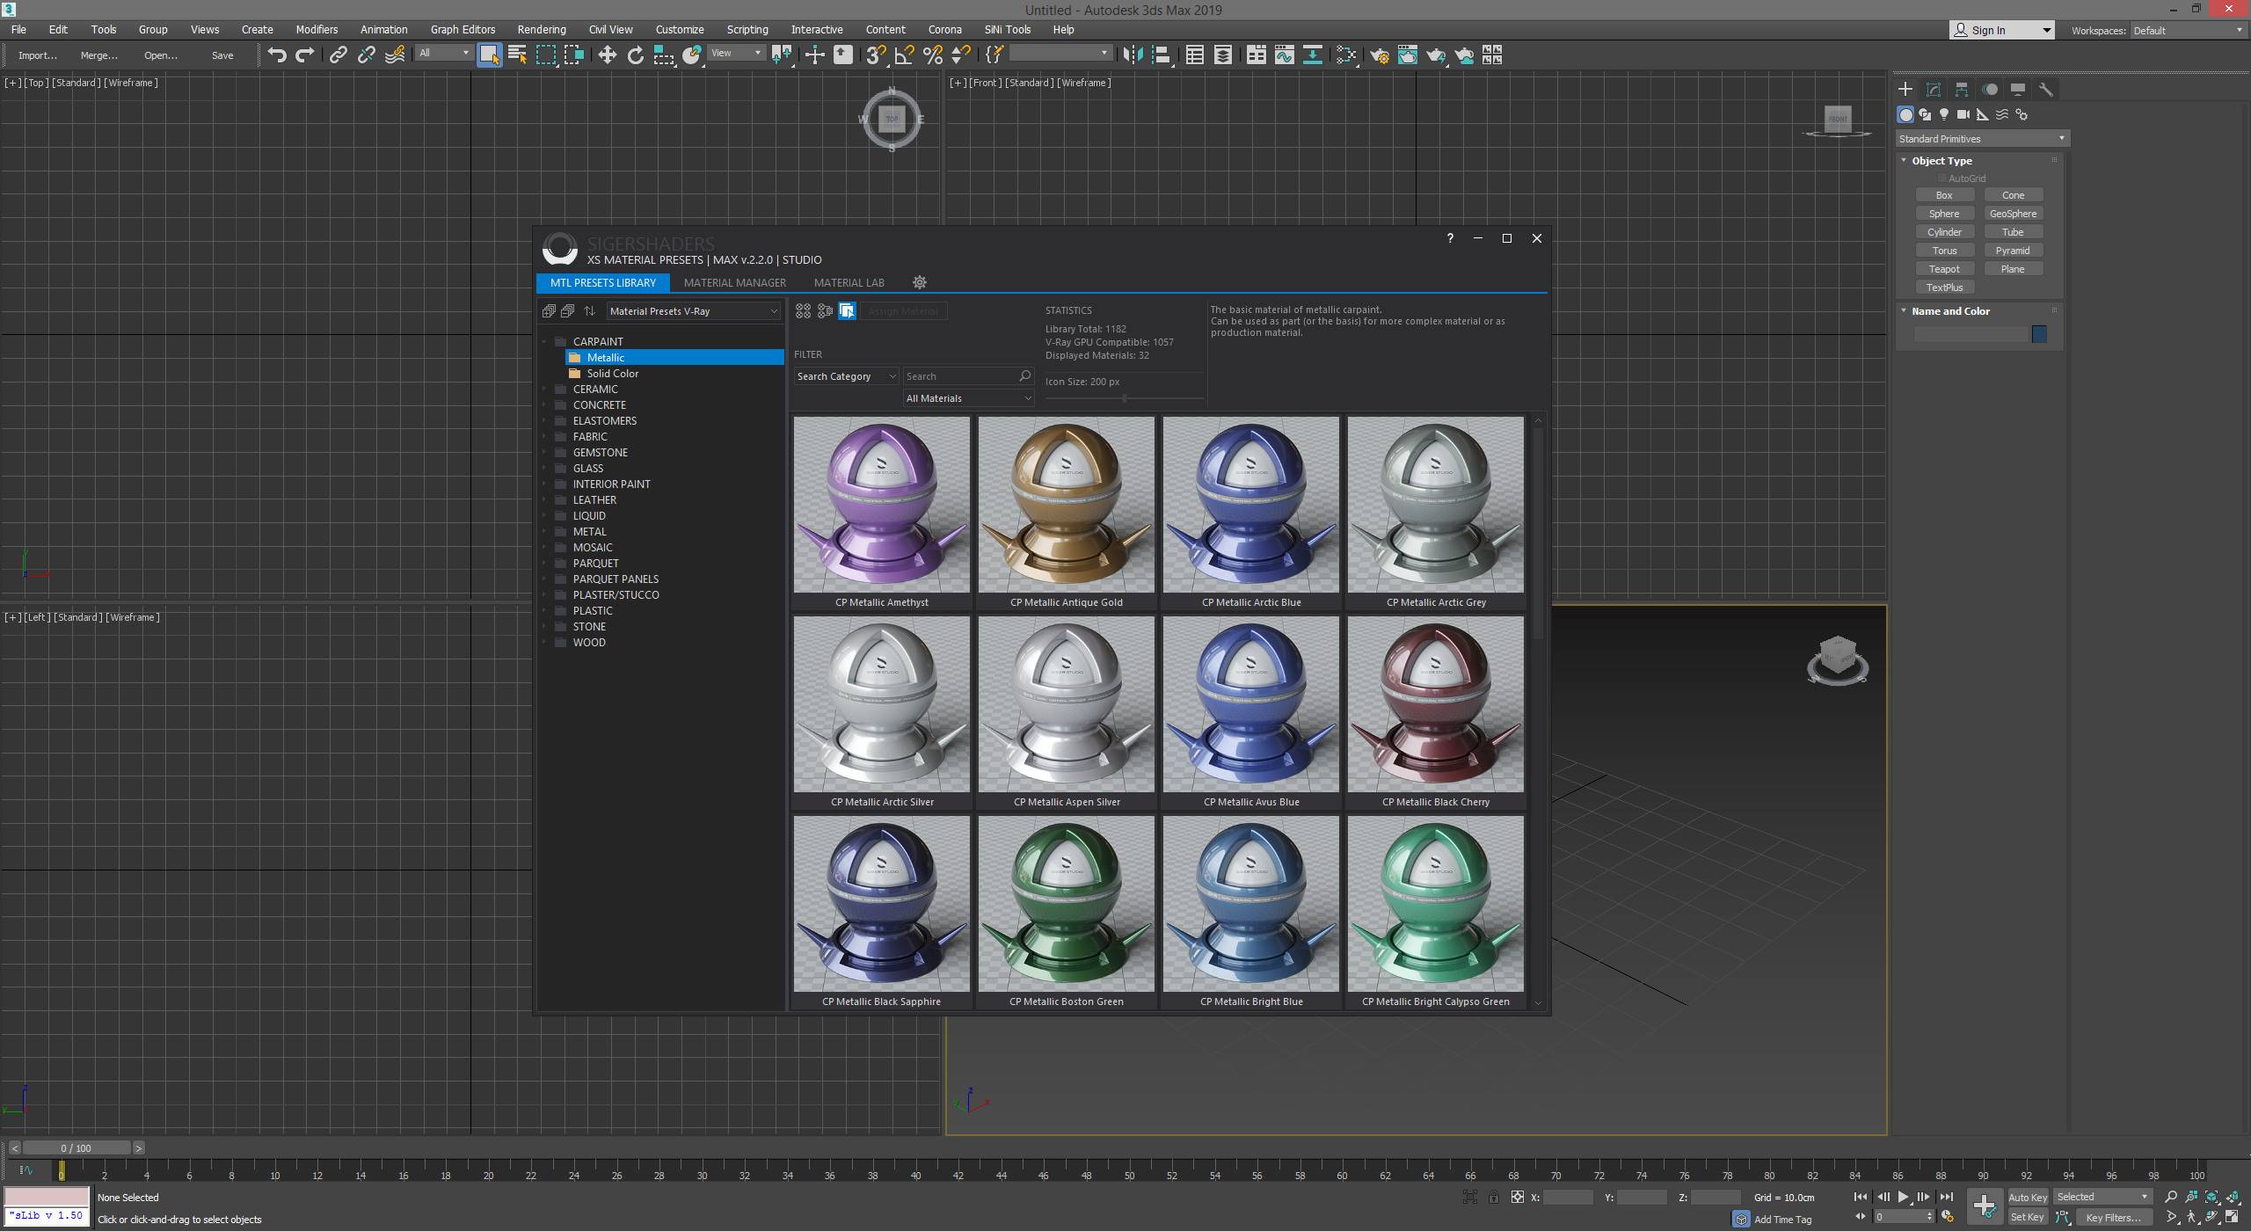2251x1231 pixels.
Task: Open XS Material Presets settings gear
Action: point(920,282)
